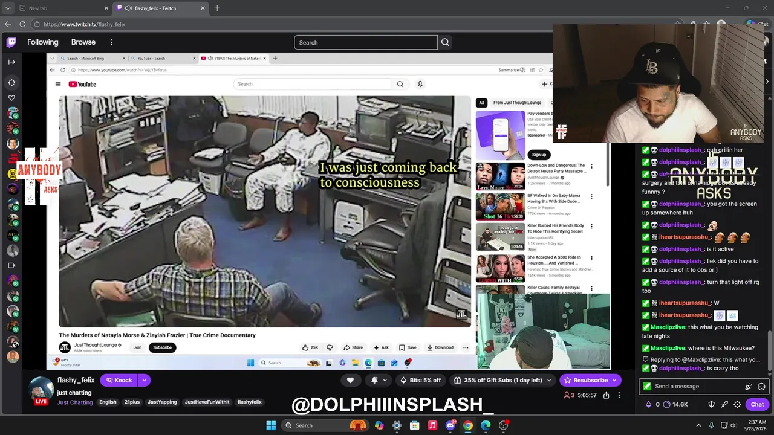Click the Twitch home logo
The image size is (774, 435).
(x=11, y=42)
